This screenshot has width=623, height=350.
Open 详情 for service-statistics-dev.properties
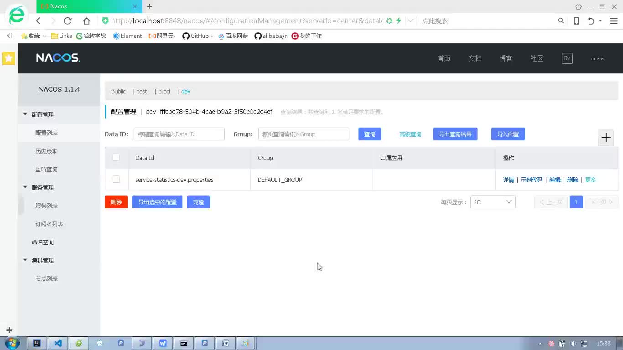pos(509,180)
